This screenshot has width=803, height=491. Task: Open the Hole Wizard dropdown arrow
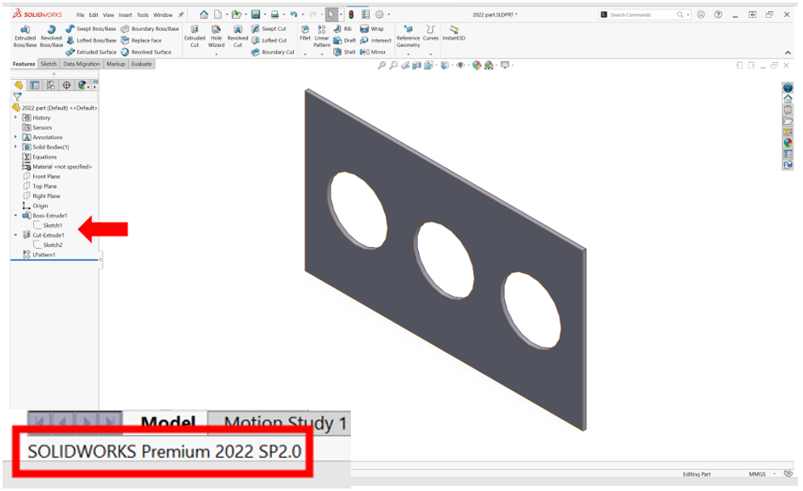pyautogui.click(x=216, y=54)
